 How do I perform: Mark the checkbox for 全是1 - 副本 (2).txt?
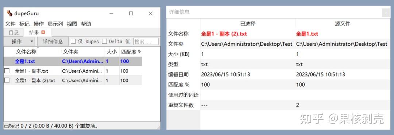pyautogui.click(x=7, y=80)
